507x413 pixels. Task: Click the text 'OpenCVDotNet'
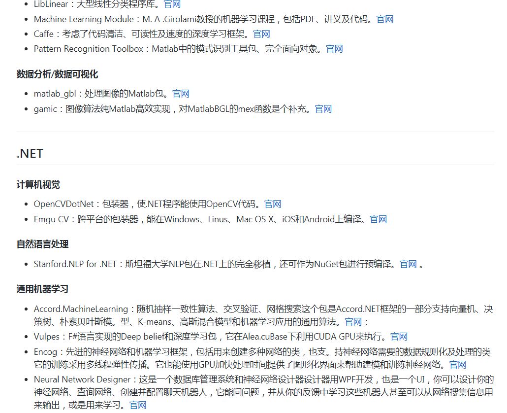coord(63,204)
